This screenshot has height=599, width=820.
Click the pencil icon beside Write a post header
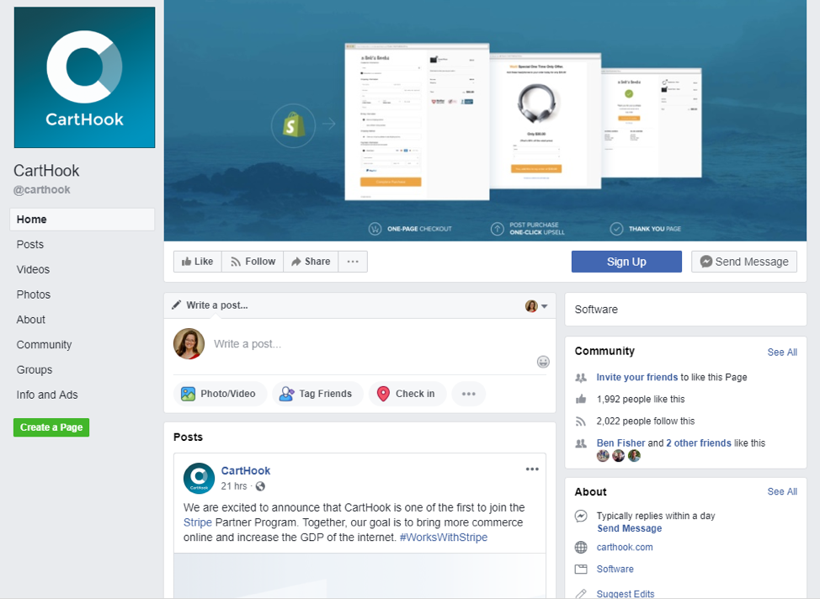177,305
